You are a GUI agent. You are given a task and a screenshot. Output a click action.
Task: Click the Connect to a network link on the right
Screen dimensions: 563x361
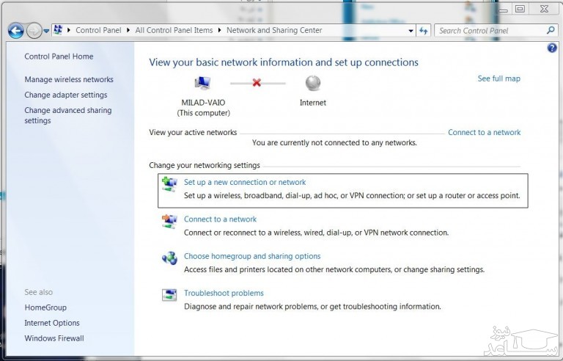pos(484,132)
